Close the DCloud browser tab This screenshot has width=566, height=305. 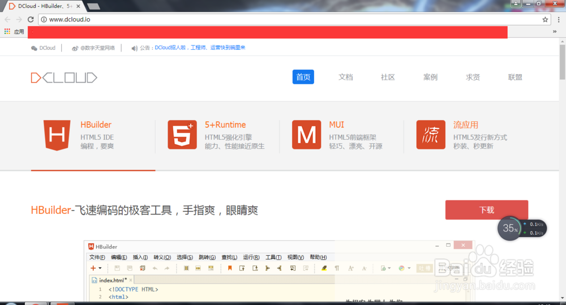point(78,6)
